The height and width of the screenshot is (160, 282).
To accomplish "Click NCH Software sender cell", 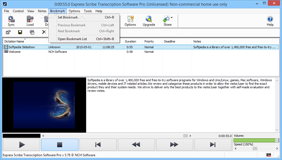I will (58, 52).
